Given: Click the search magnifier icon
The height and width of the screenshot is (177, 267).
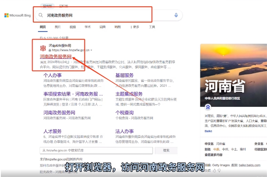Looking at the screenshot, I should (x=40, y=15).
